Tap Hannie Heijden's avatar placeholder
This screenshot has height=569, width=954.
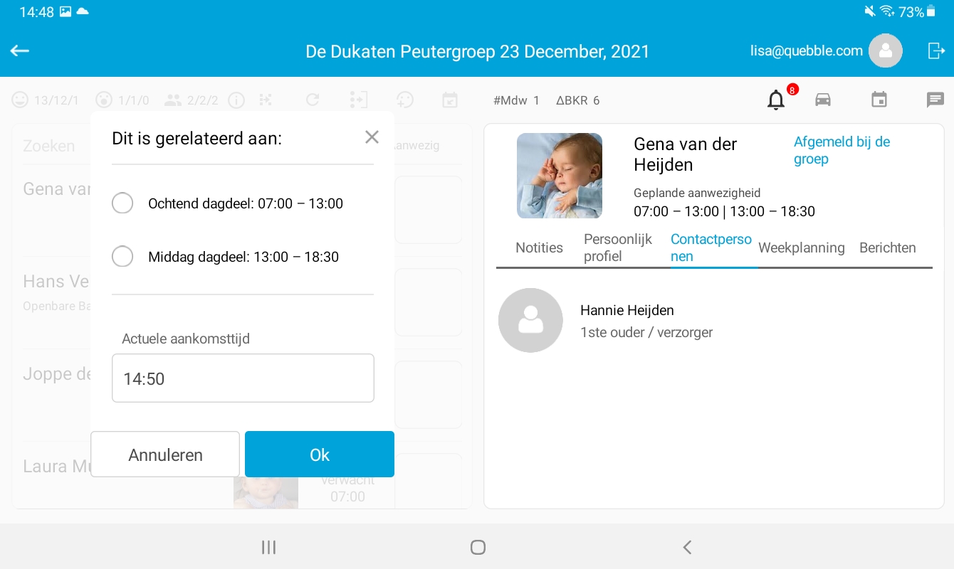point(530,320)
